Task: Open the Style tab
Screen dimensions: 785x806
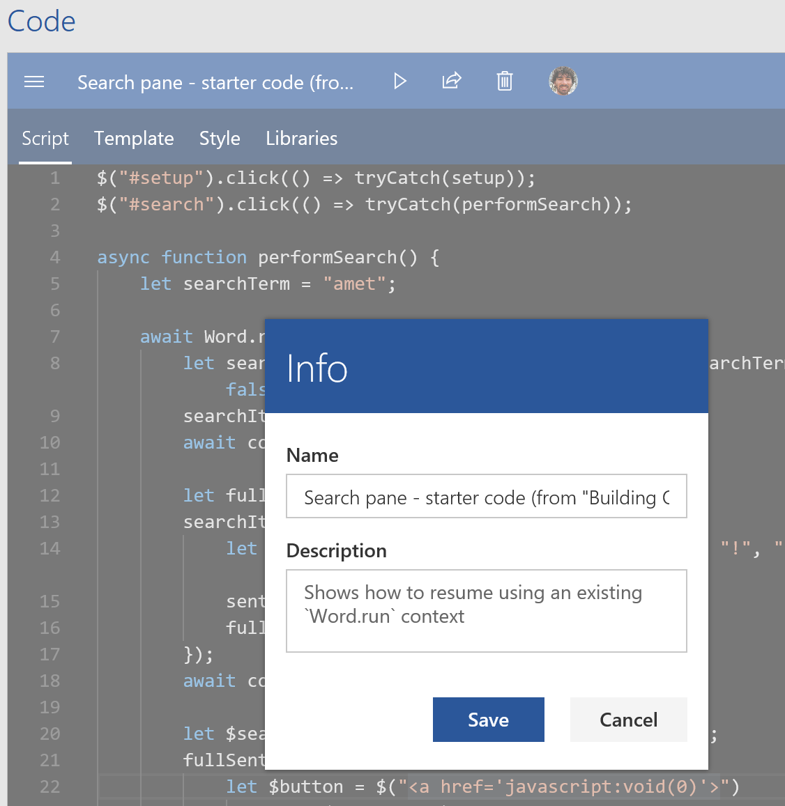Action: 220,139
